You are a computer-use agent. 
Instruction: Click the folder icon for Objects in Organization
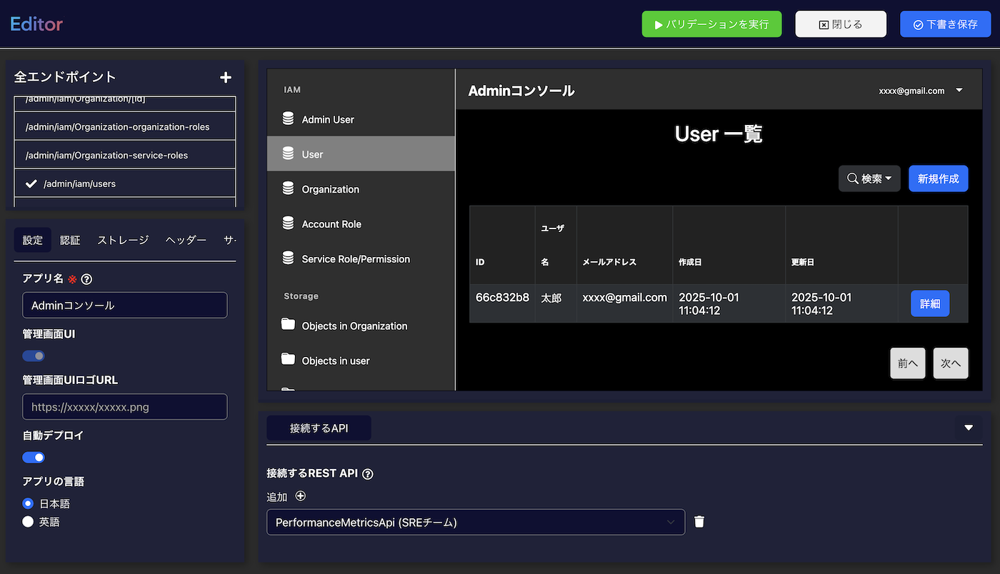pyautogui.click(x=288, y=326)
